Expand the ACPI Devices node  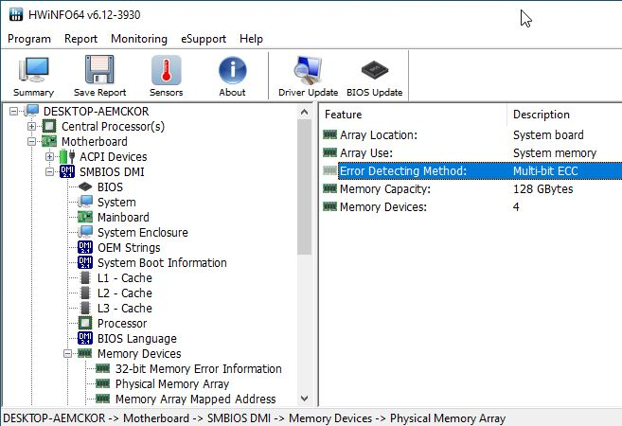(x=49, y=157)
